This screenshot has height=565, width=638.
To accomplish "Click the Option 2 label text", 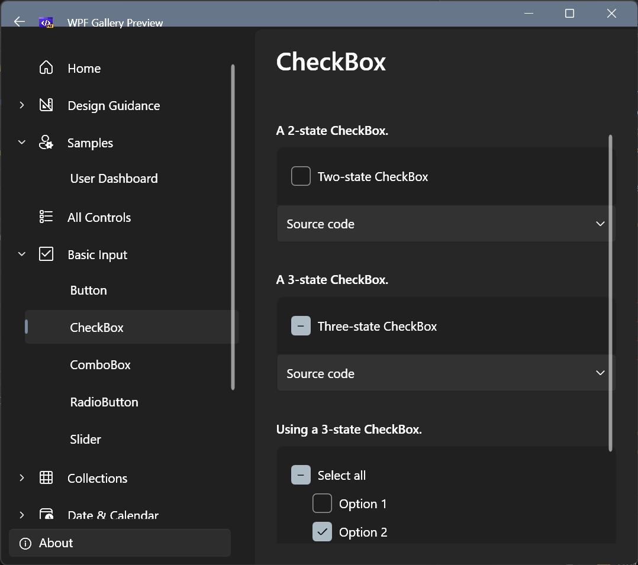I will (363, 532).
